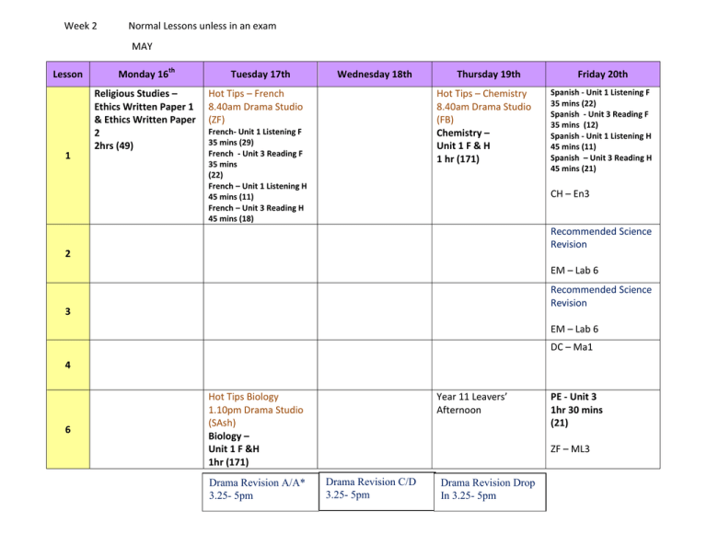Click 'Recommended Science Revision' in lesson 2
Screen dimensions: 707x546
601,238
